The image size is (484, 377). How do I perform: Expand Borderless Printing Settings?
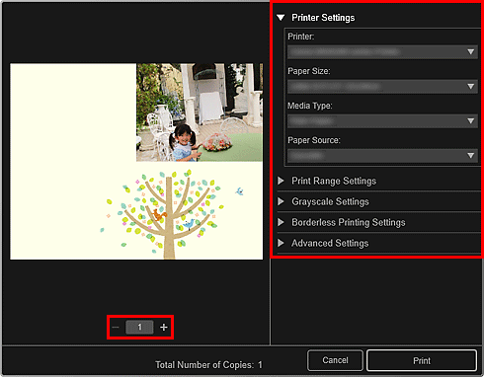281,222
